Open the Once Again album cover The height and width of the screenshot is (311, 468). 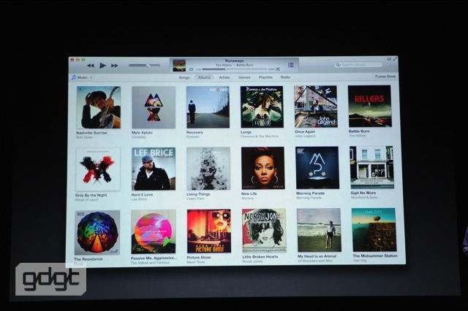tap(316, 107)
